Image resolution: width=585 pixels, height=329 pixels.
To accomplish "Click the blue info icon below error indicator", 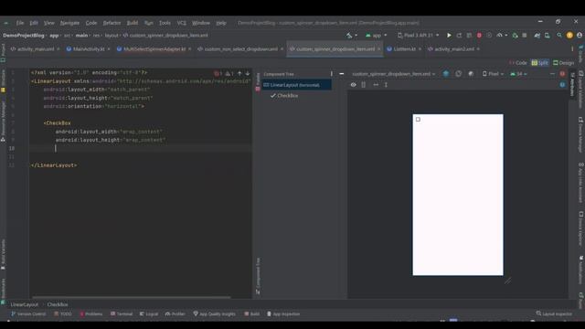I will (x=562, y=85).
